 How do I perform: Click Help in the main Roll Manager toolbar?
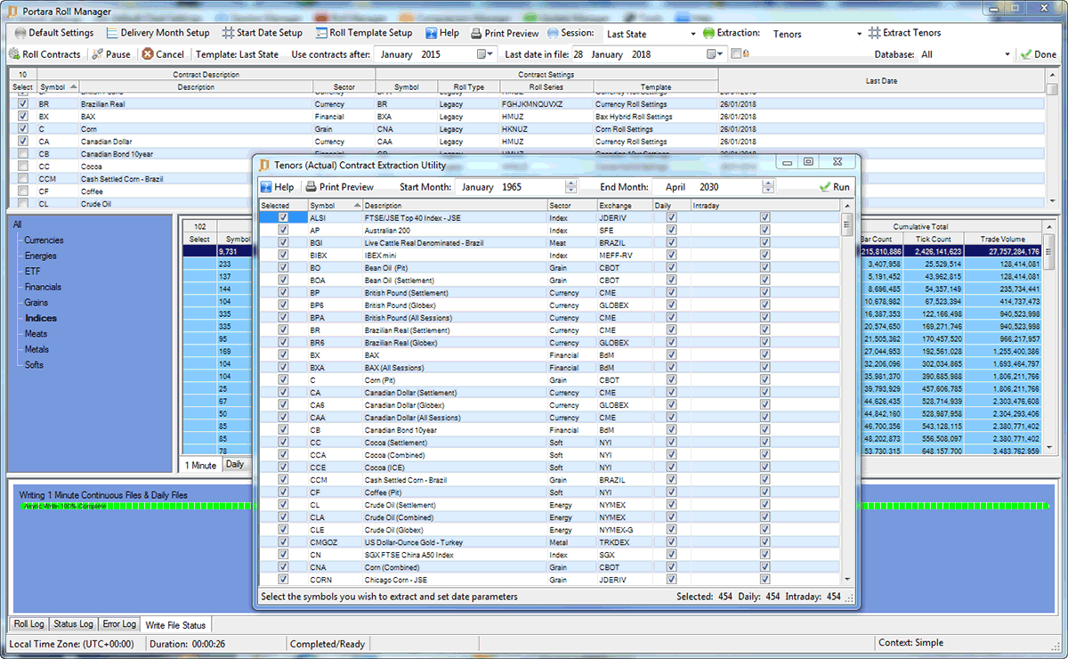coord(441,33)
